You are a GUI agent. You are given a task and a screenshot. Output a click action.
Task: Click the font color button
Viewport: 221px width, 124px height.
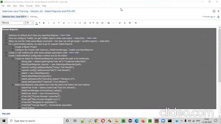point(37,23)
